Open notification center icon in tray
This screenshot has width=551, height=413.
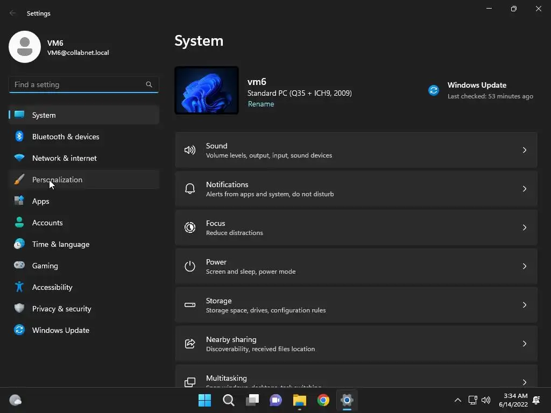tap(536, 400)
